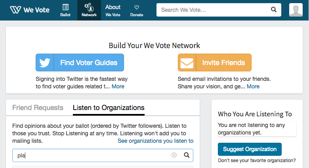The height and width of the screenshot is (168, 309).
Task: Open the Ballot page icon
Action: [65, 7]
